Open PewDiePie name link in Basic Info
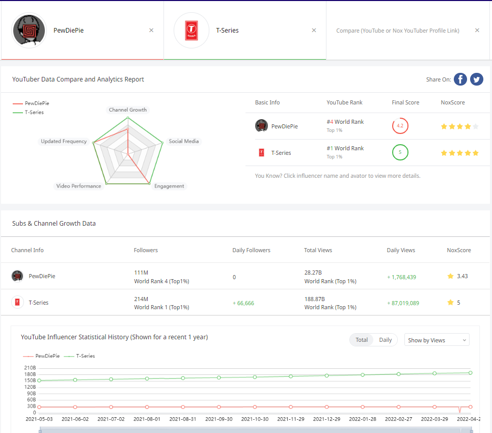 tap(285, 126)
